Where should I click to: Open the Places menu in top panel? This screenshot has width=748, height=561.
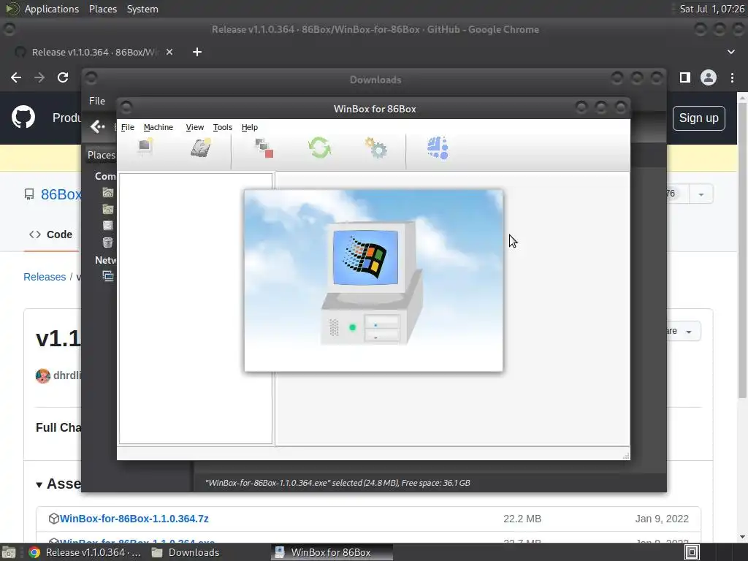[x=102, y=9]
